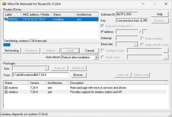172x117 pixels.
Task: Sort routers by Status column header
Action: click(x=63, y=14)
